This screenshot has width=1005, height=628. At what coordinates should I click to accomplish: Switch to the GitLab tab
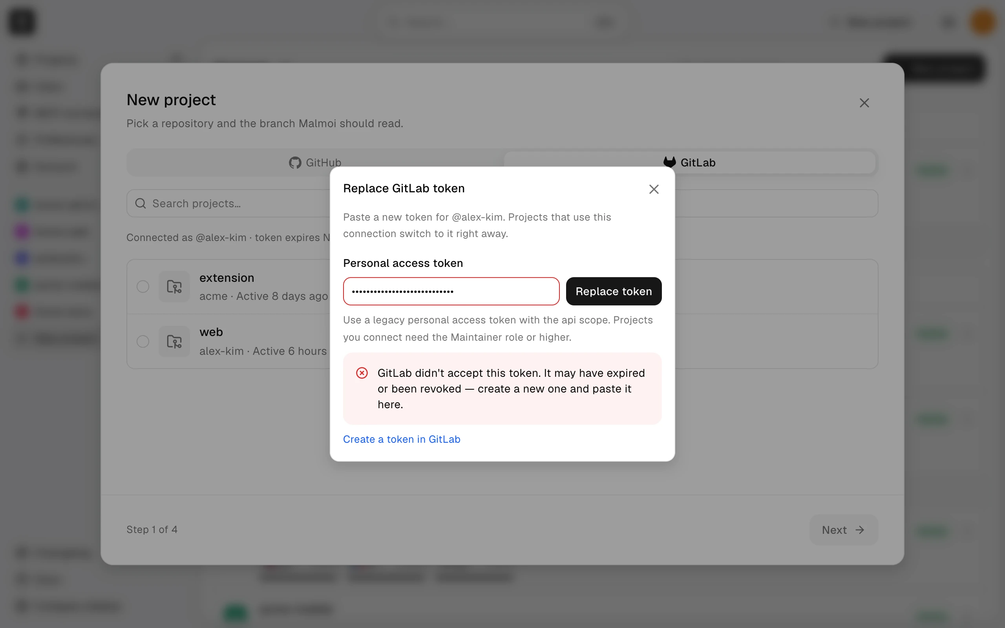tap(689, 162)
